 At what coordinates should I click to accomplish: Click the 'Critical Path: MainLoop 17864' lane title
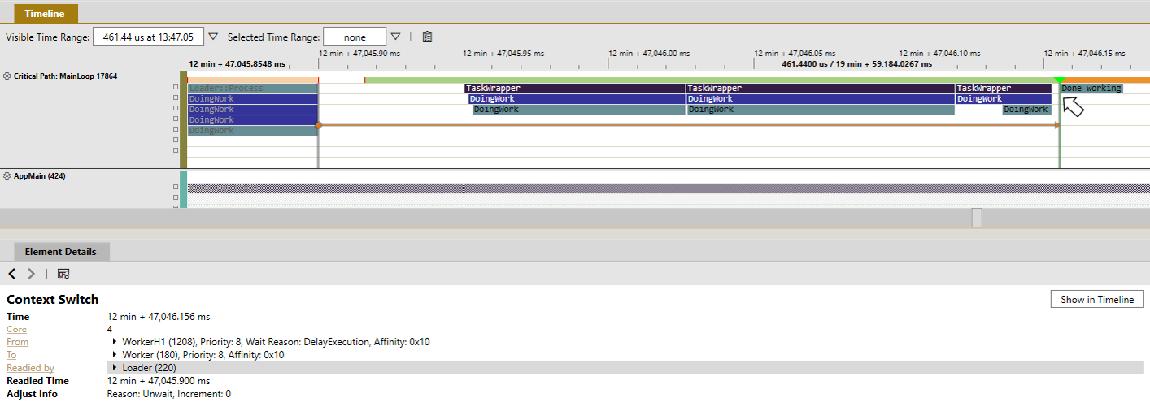click(x=66, y=76)
